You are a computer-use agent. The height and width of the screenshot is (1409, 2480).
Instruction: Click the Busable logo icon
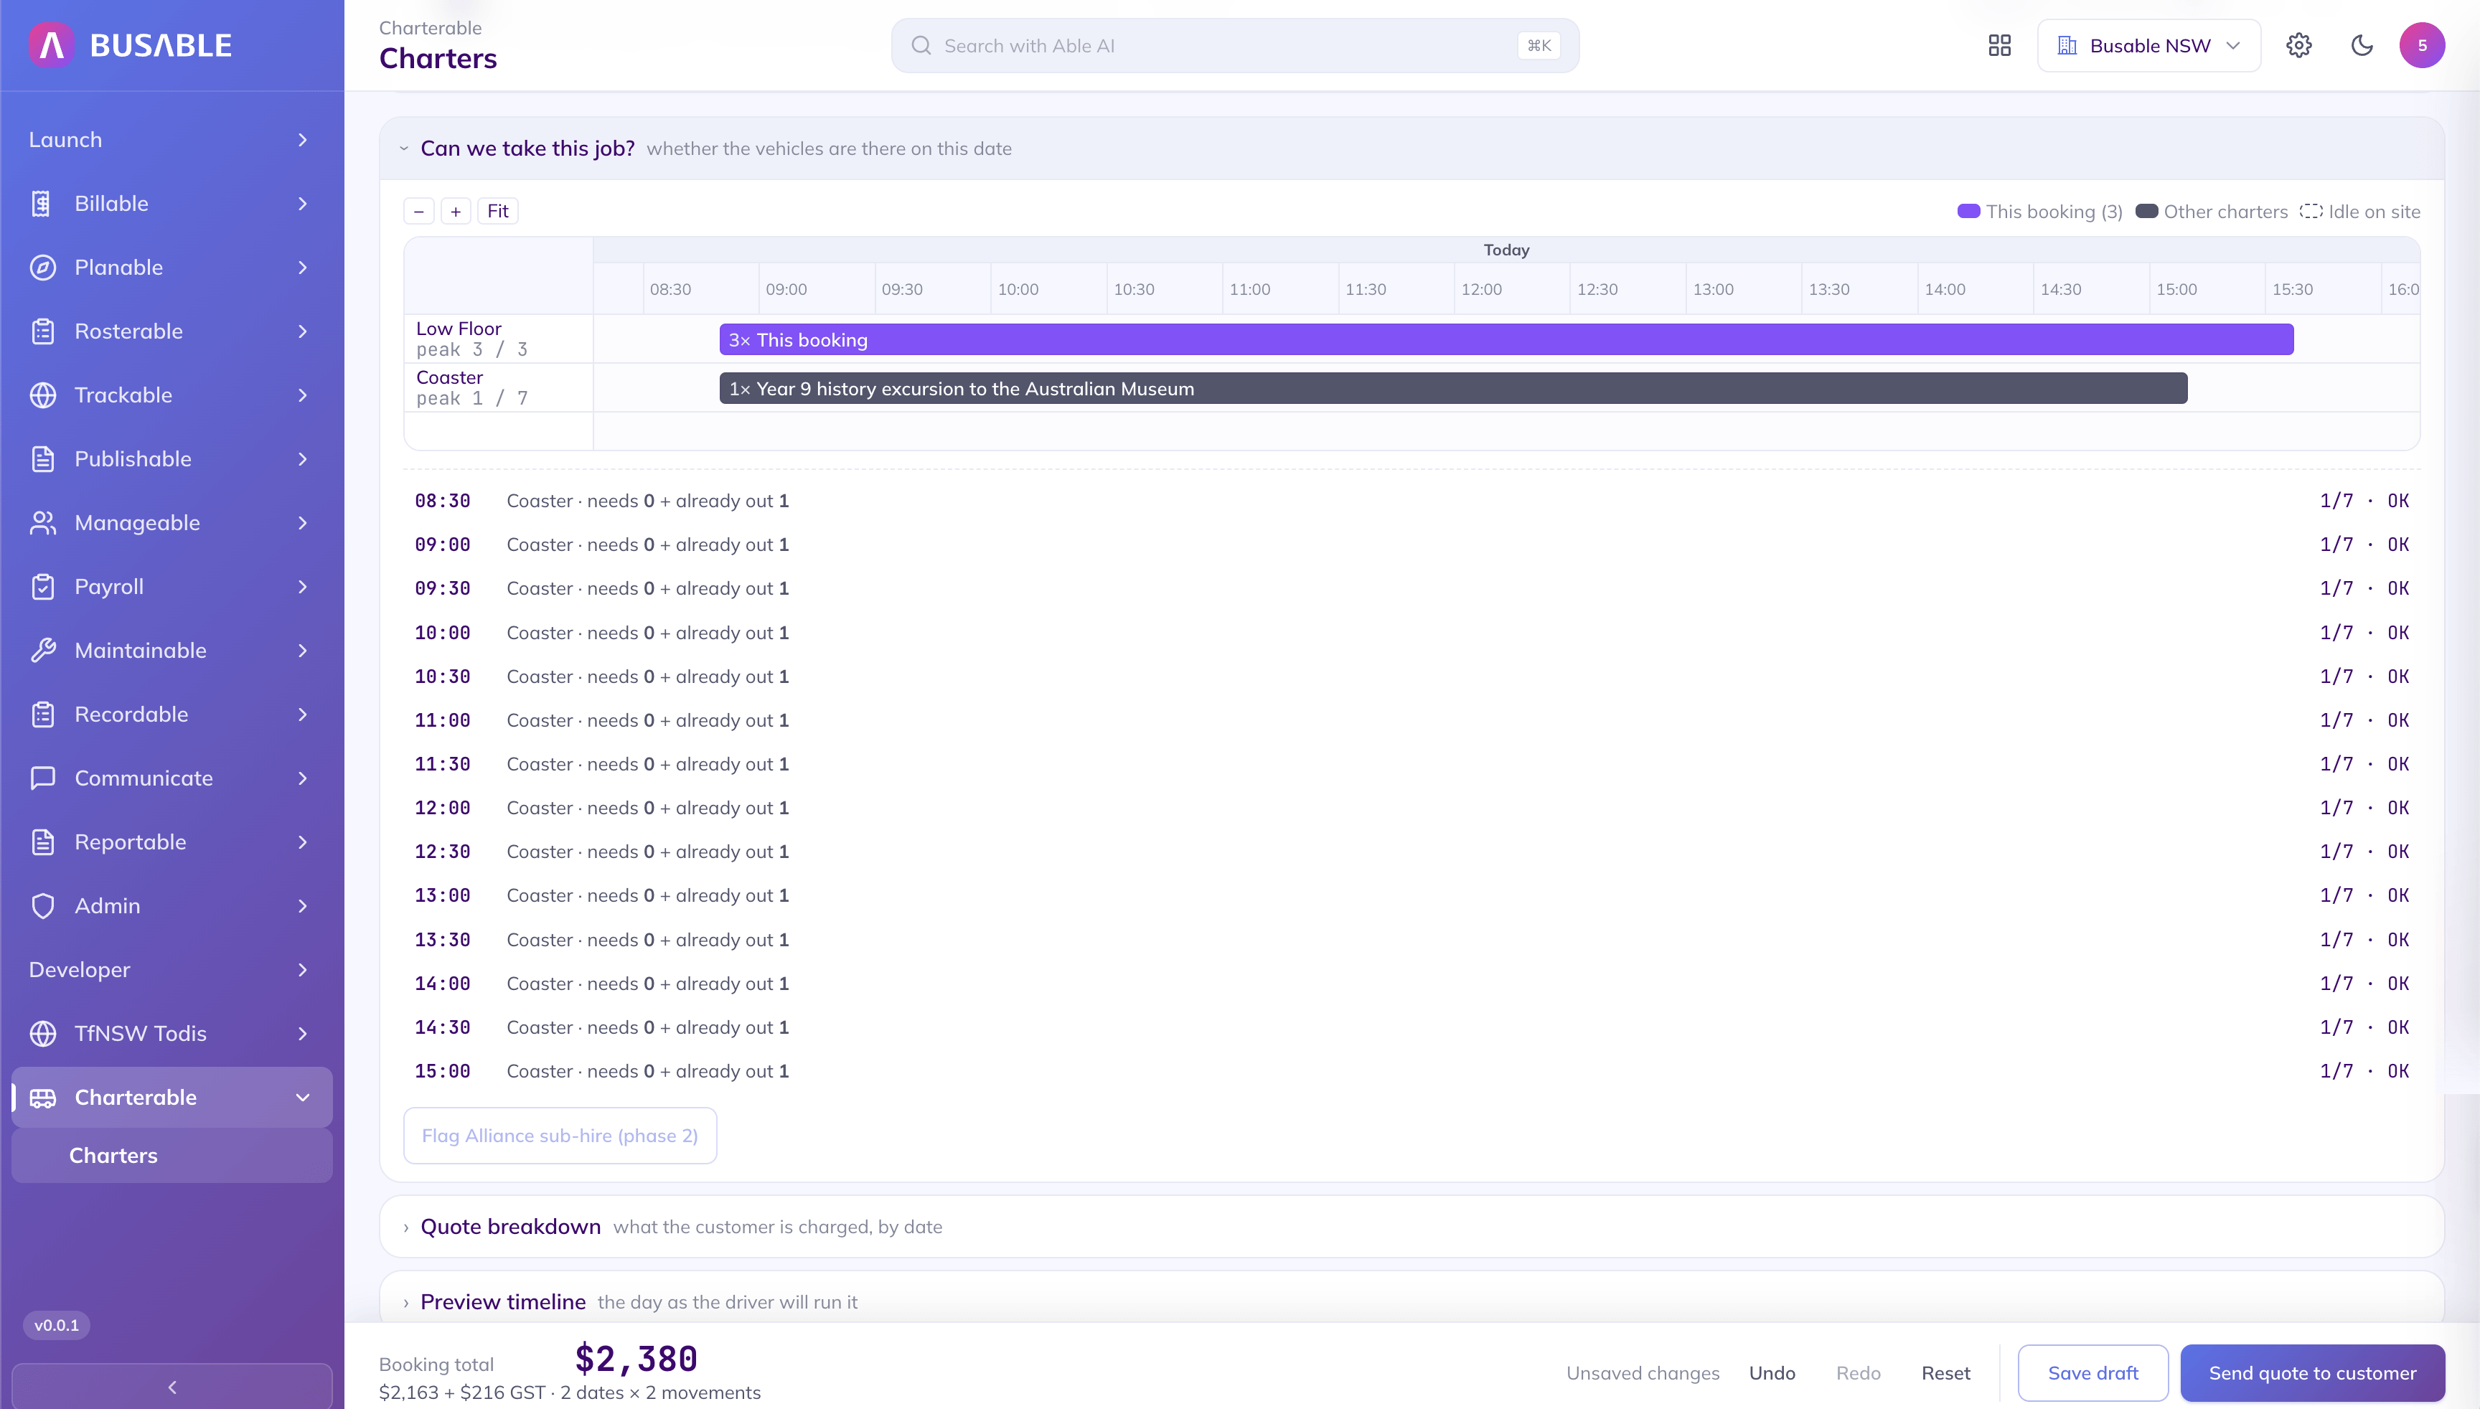pos(52,45)
